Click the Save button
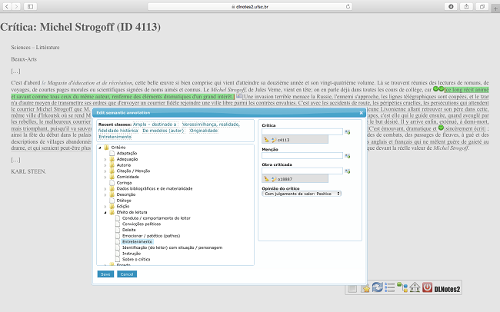 105,274
